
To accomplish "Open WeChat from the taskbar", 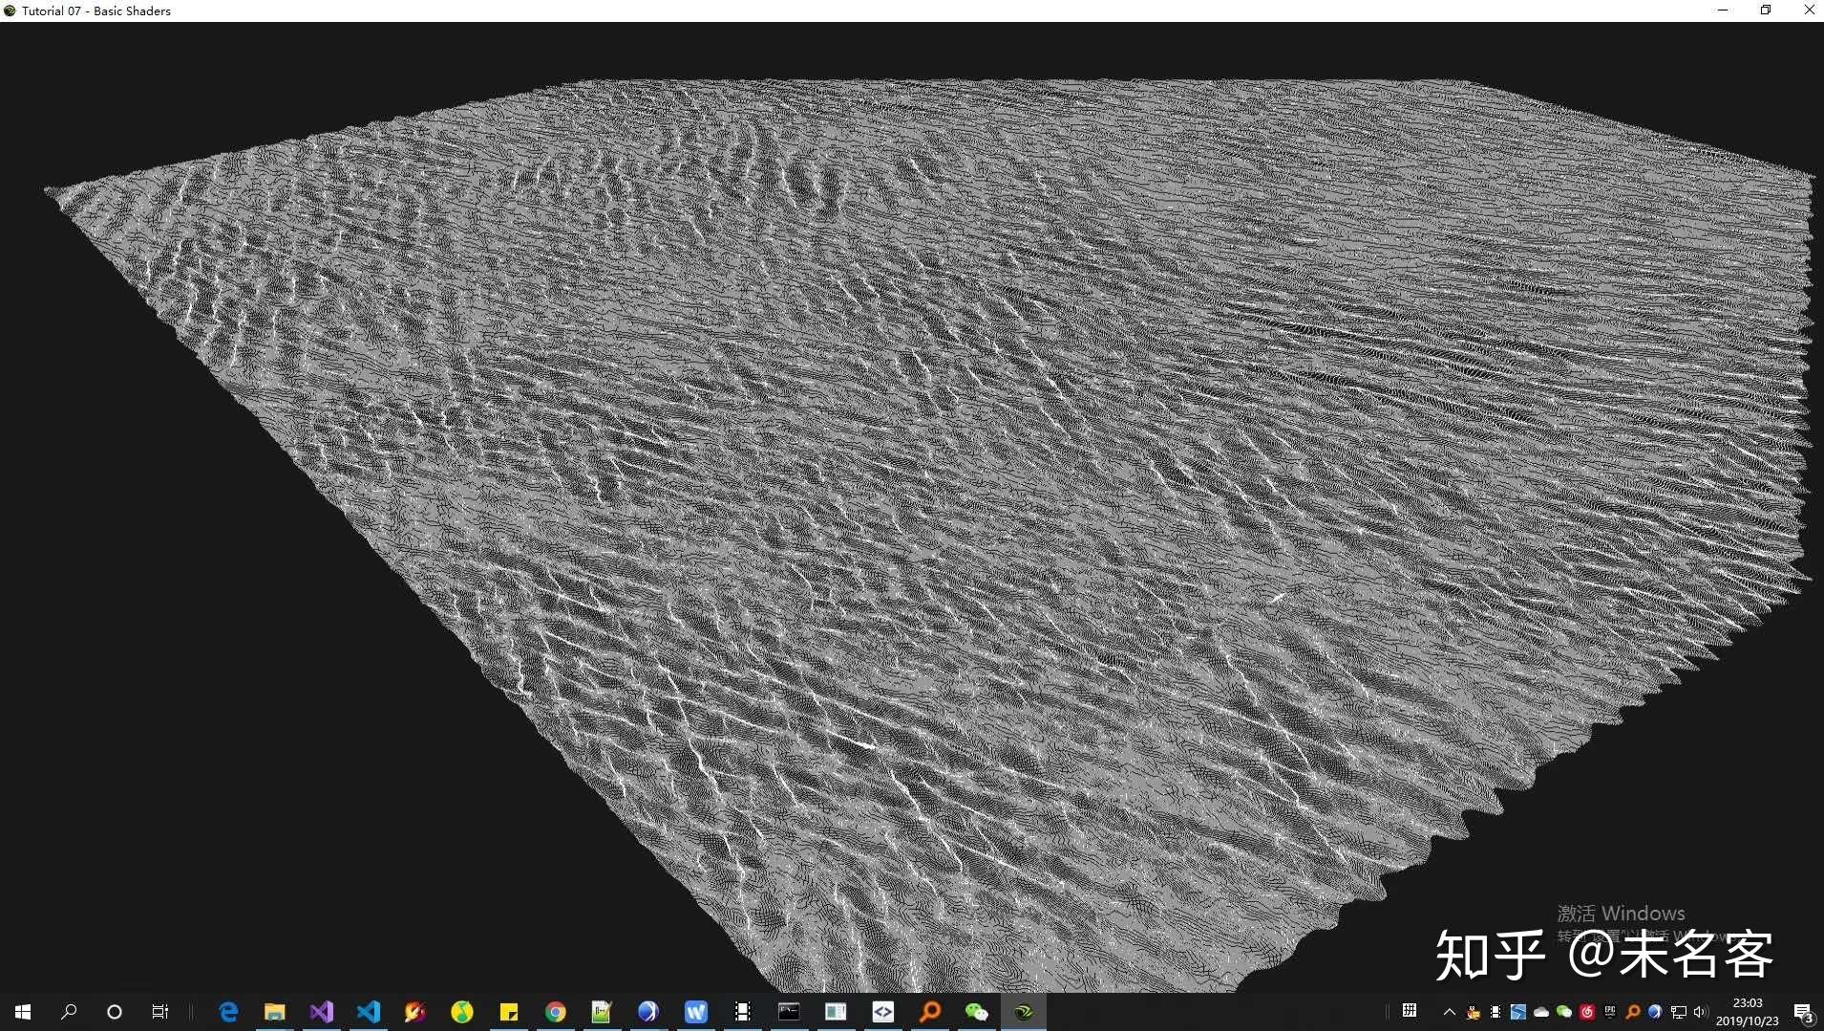I will [977, 1012].
